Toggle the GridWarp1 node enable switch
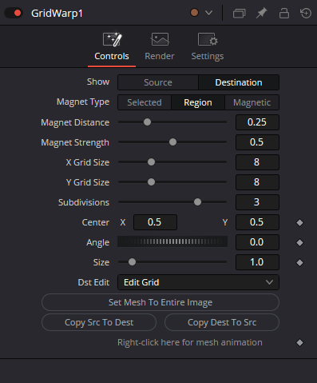The width and height of the screenshot is (317, 383). [14, 13]
